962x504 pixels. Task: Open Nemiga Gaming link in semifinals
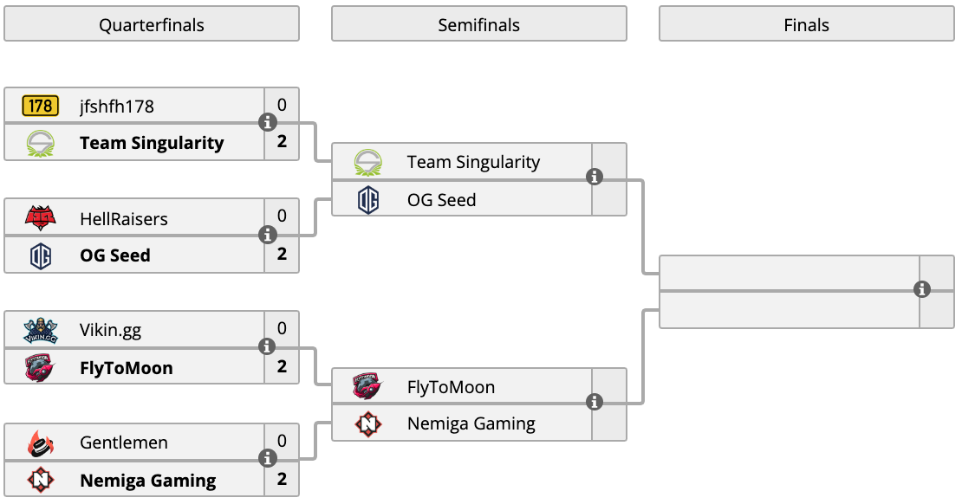471,423
